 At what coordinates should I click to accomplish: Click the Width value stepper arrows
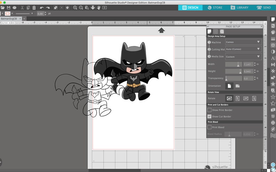[255, 64]
